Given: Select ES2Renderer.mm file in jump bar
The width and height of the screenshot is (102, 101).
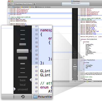Looking at the screenshot, I should click(40, 7).
